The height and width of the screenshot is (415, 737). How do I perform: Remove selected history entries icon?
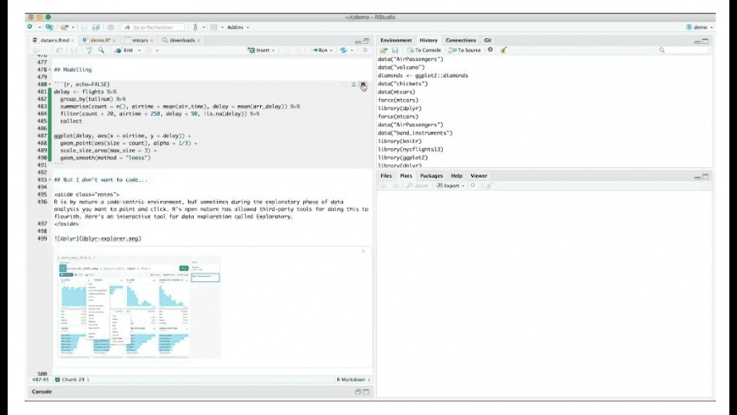pyautogui.click(x=490, y=50)
